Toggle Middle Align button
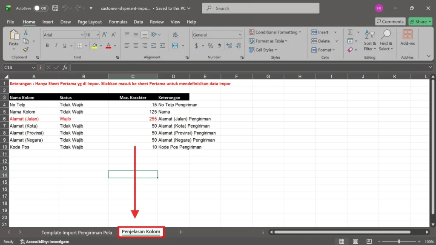The image size is (436, 245). click(136, 34)
